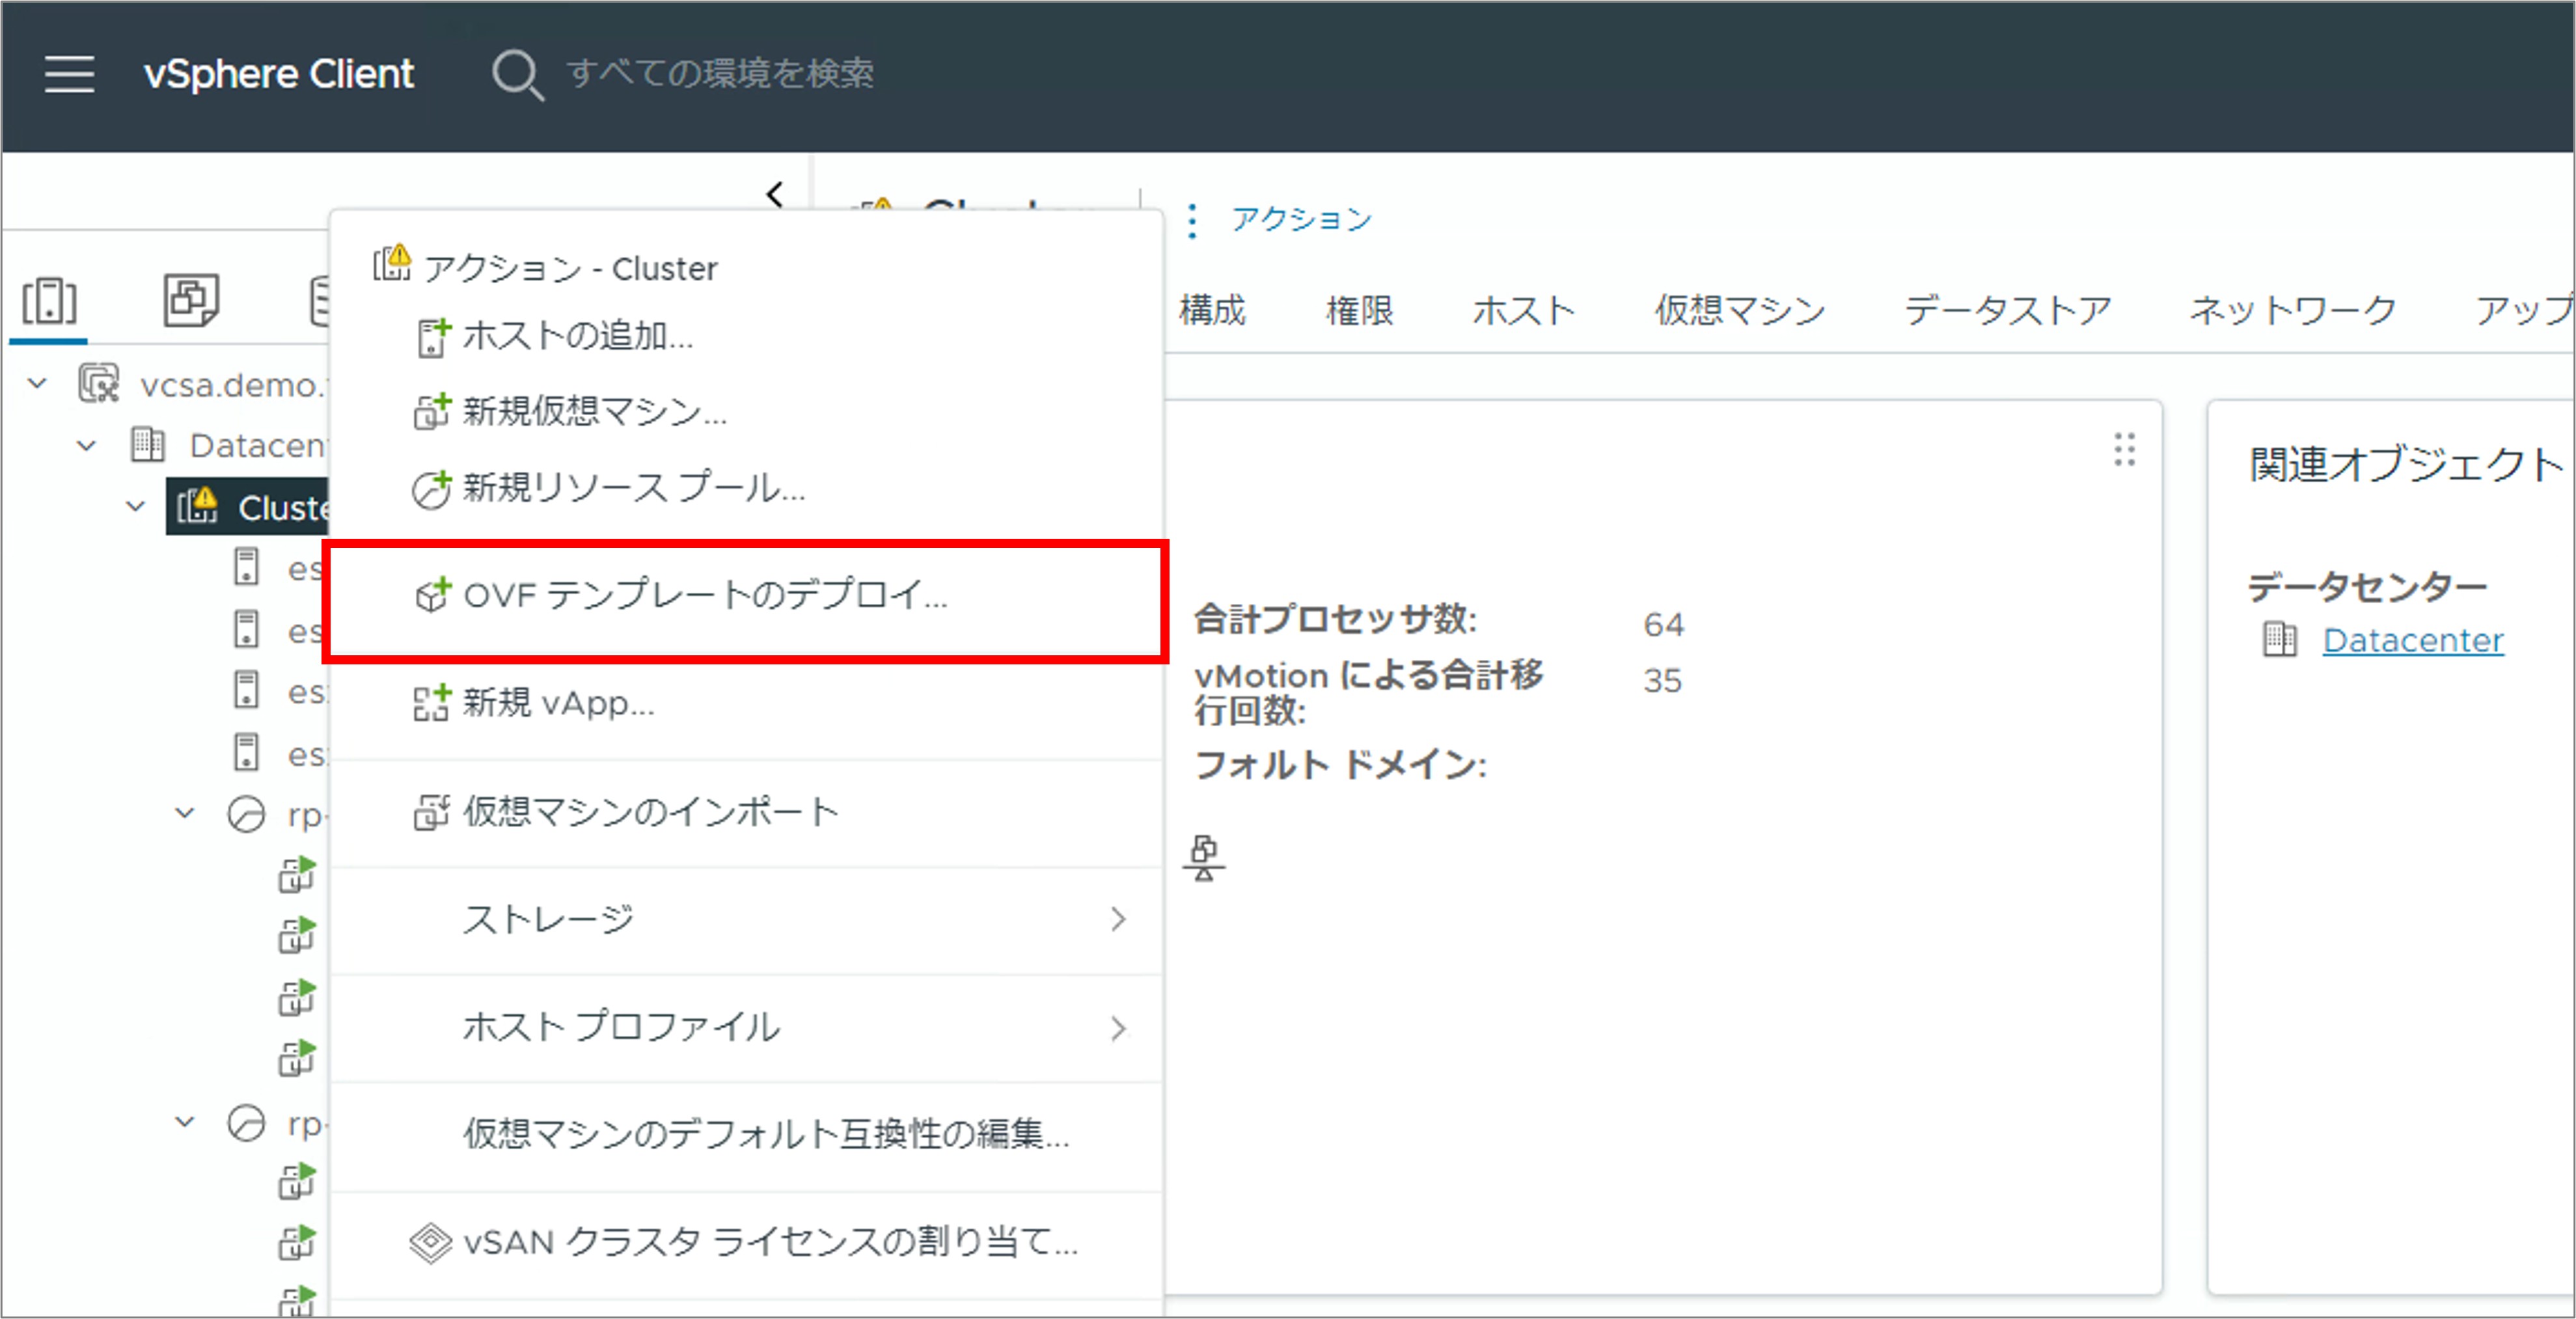Search all environments input field

tap(720, 73)
